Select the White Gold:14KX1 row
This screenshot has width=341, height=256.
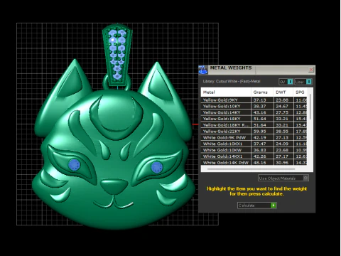[x=254, y=156]
